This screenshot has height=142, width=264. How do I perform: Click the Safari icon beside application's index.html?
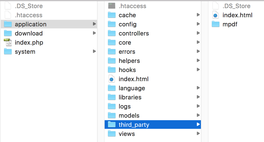pyautogui.click(x=112, y=79)
